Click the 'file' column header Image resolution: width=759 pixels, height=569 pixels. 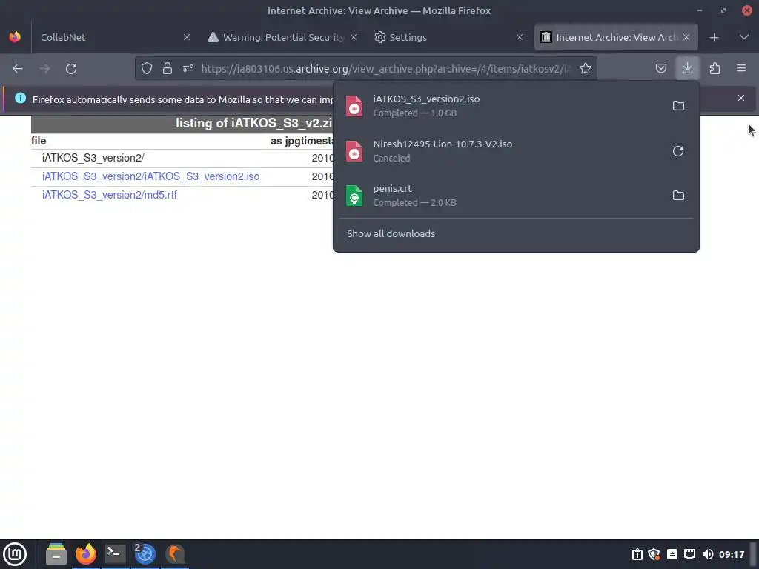[39, 141]
